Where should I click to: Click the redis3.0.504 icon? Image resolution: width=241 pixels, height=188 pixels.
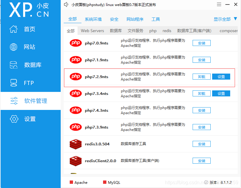tap(76, 144)
